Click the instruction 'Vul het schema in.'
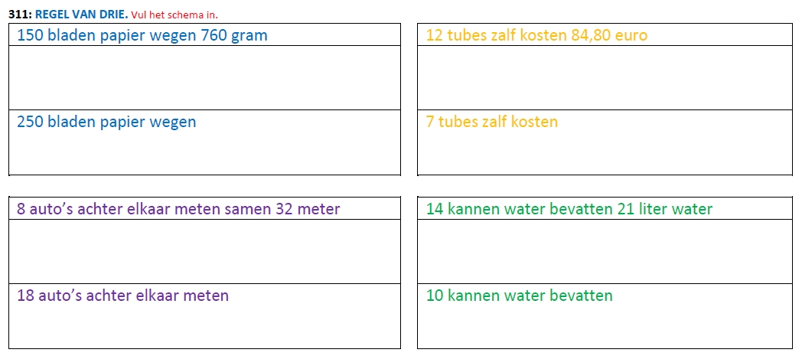Viewport: 802px width, 356px height. pos(174,15)
